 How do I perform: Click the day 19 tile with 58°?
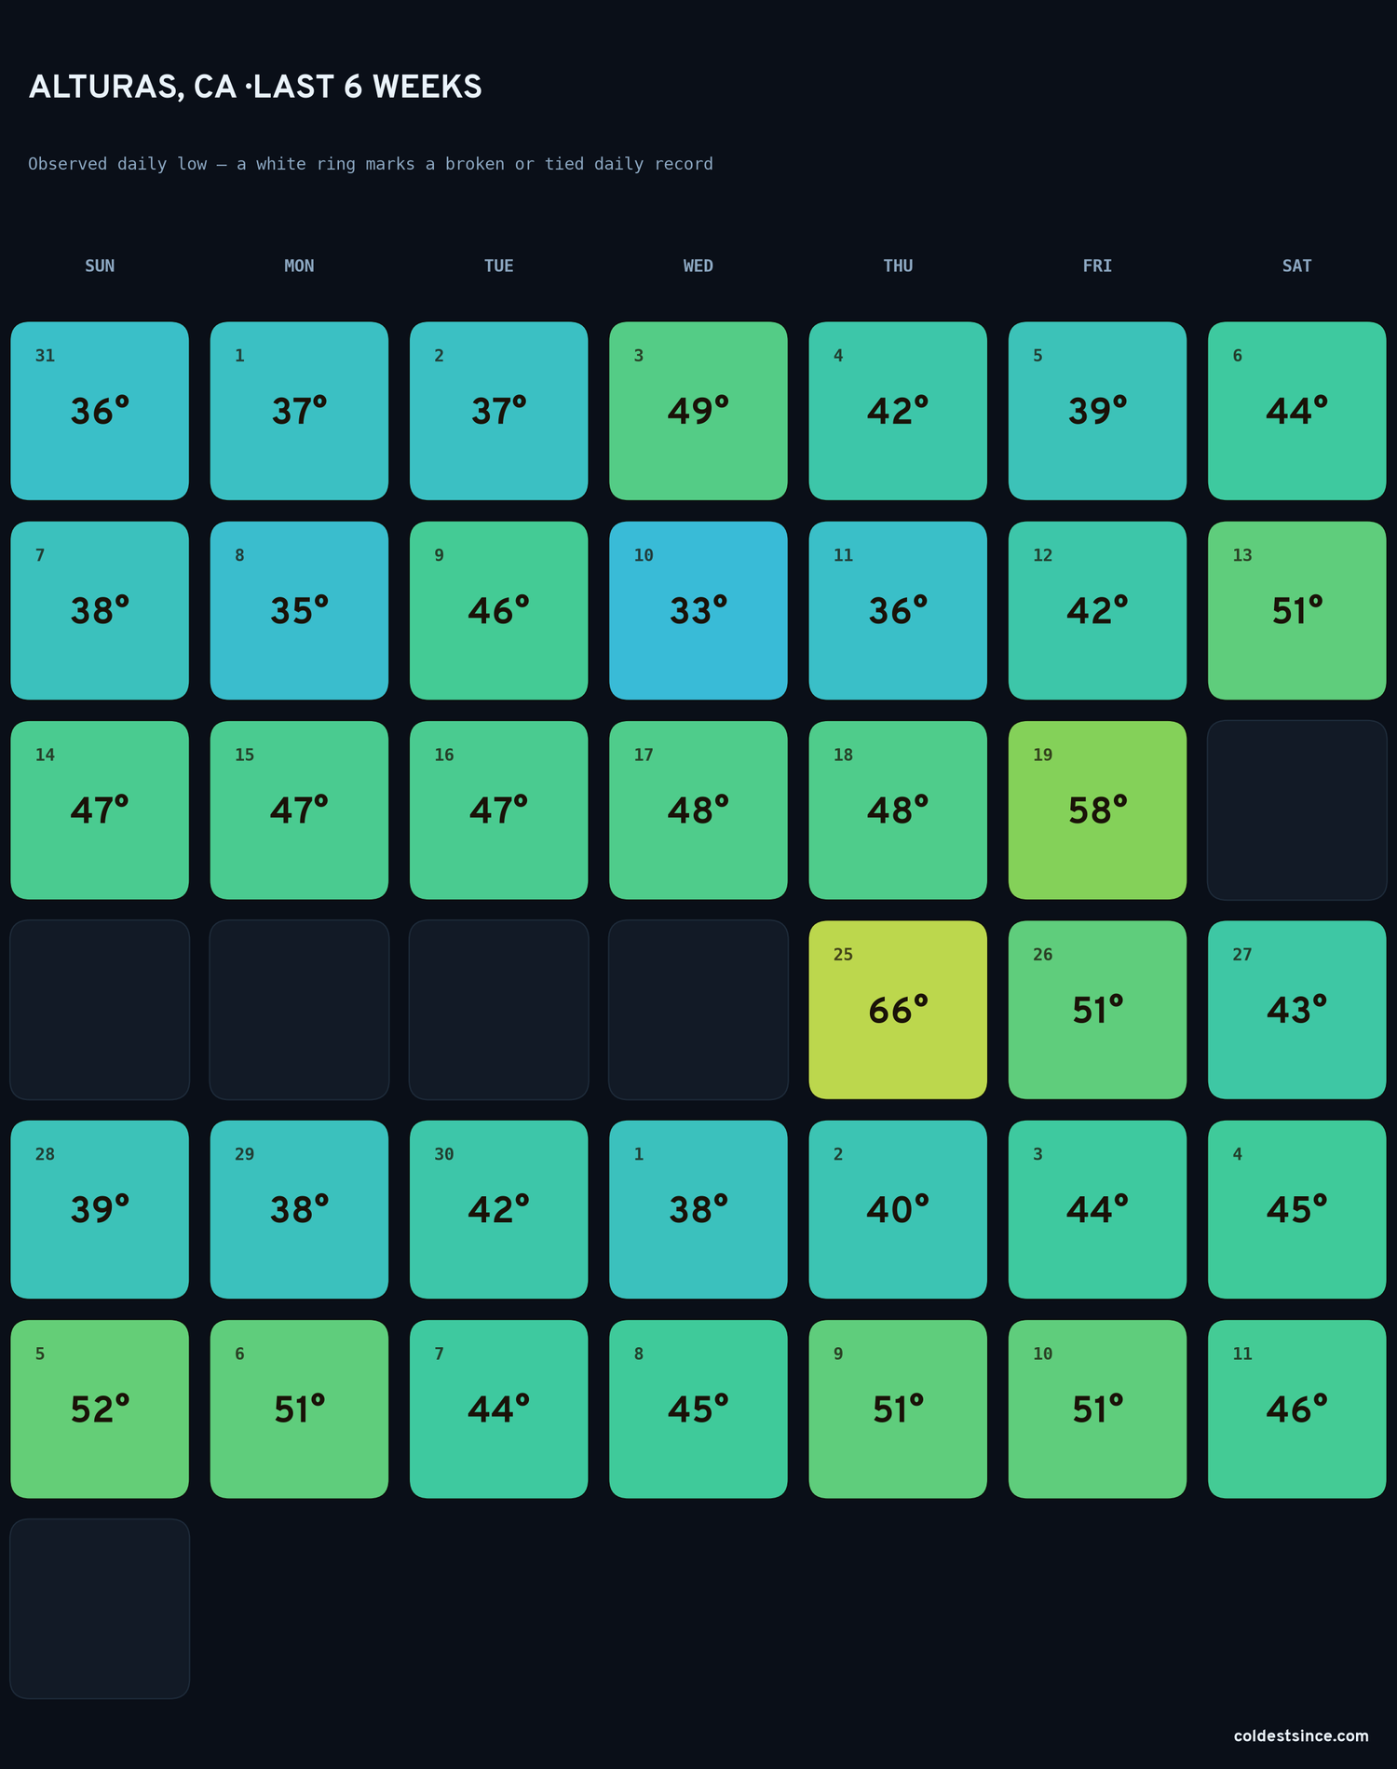(x=1097, y=810)
